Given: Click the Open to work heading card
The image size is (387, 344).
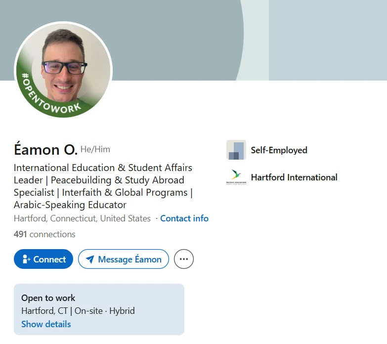Looking at the screenshot, I should click(99, 309).
